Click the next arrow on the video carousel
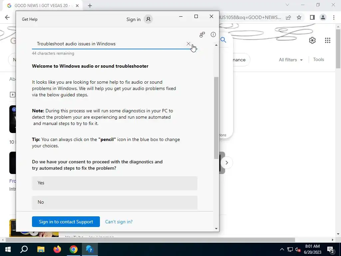 (x=226, y=163)
